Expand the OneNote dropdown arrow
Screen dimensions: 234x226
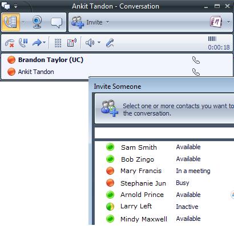[x=228, y=22]
